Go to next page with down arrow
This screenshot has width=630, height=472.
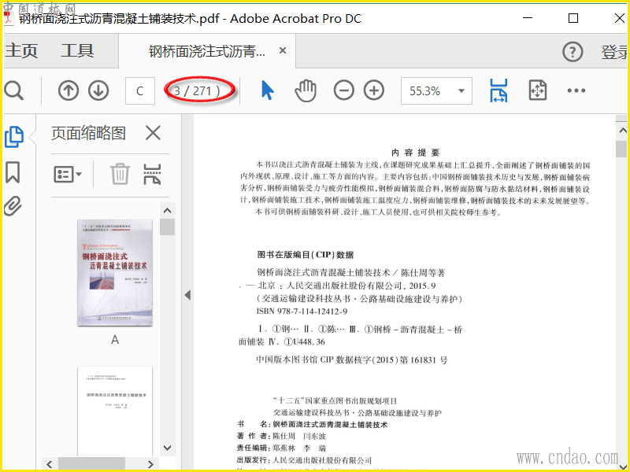(98, 90)
